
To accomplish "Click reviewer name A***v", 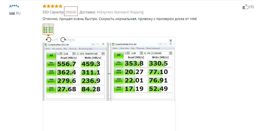I will pos(14,6).
